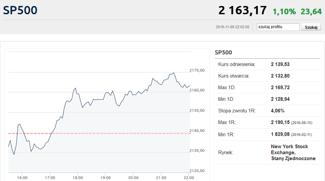Image resolution: width=325 pixels, height=181 pixels.
Task: Click the 18:00 label on time axis
Action: click(x=78, y=178)
